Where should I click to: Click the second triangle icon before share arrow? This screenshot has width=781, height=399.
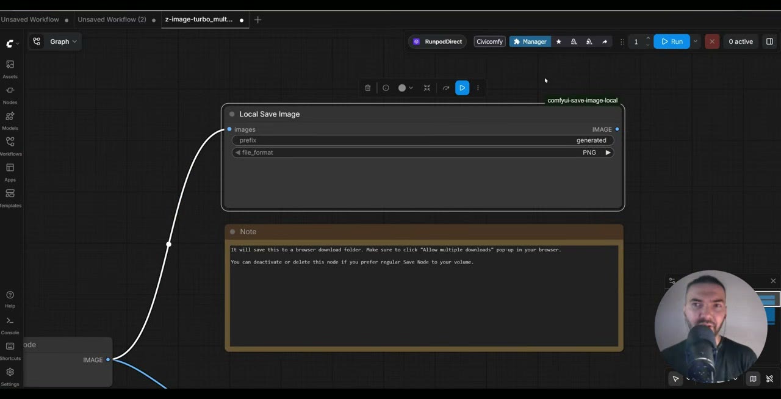pos(589,41)
